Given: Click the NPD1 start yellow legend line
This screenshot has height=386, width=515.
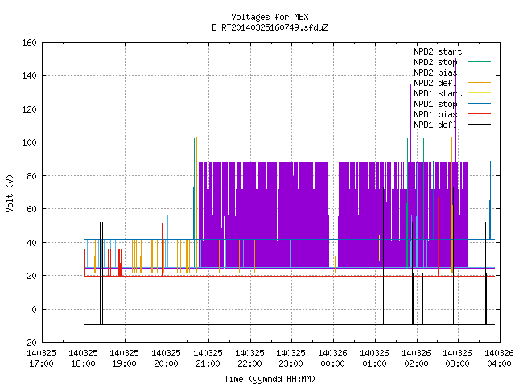Looking at the screenshot, I should click(x=479, y=93).
